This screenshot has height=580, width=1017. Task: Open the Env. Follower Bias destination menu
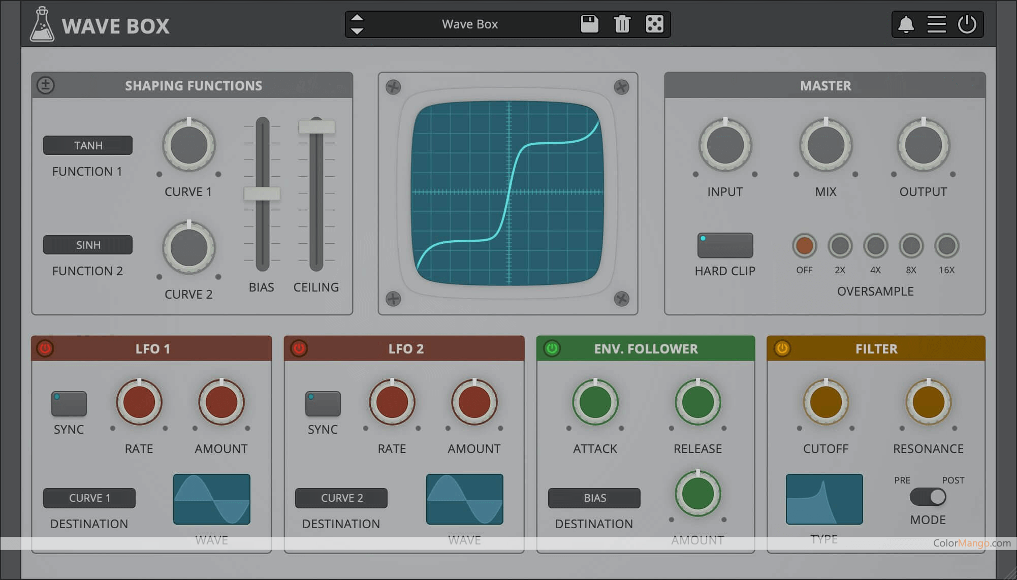(x=593, y=498)
